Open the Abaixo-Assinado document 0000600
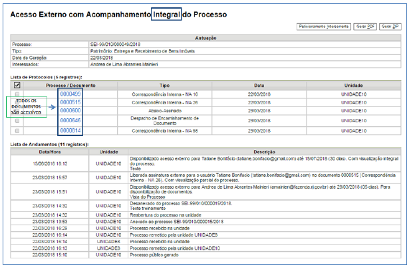The height and width of the screenshot is (269, 411). click(70, 110)
